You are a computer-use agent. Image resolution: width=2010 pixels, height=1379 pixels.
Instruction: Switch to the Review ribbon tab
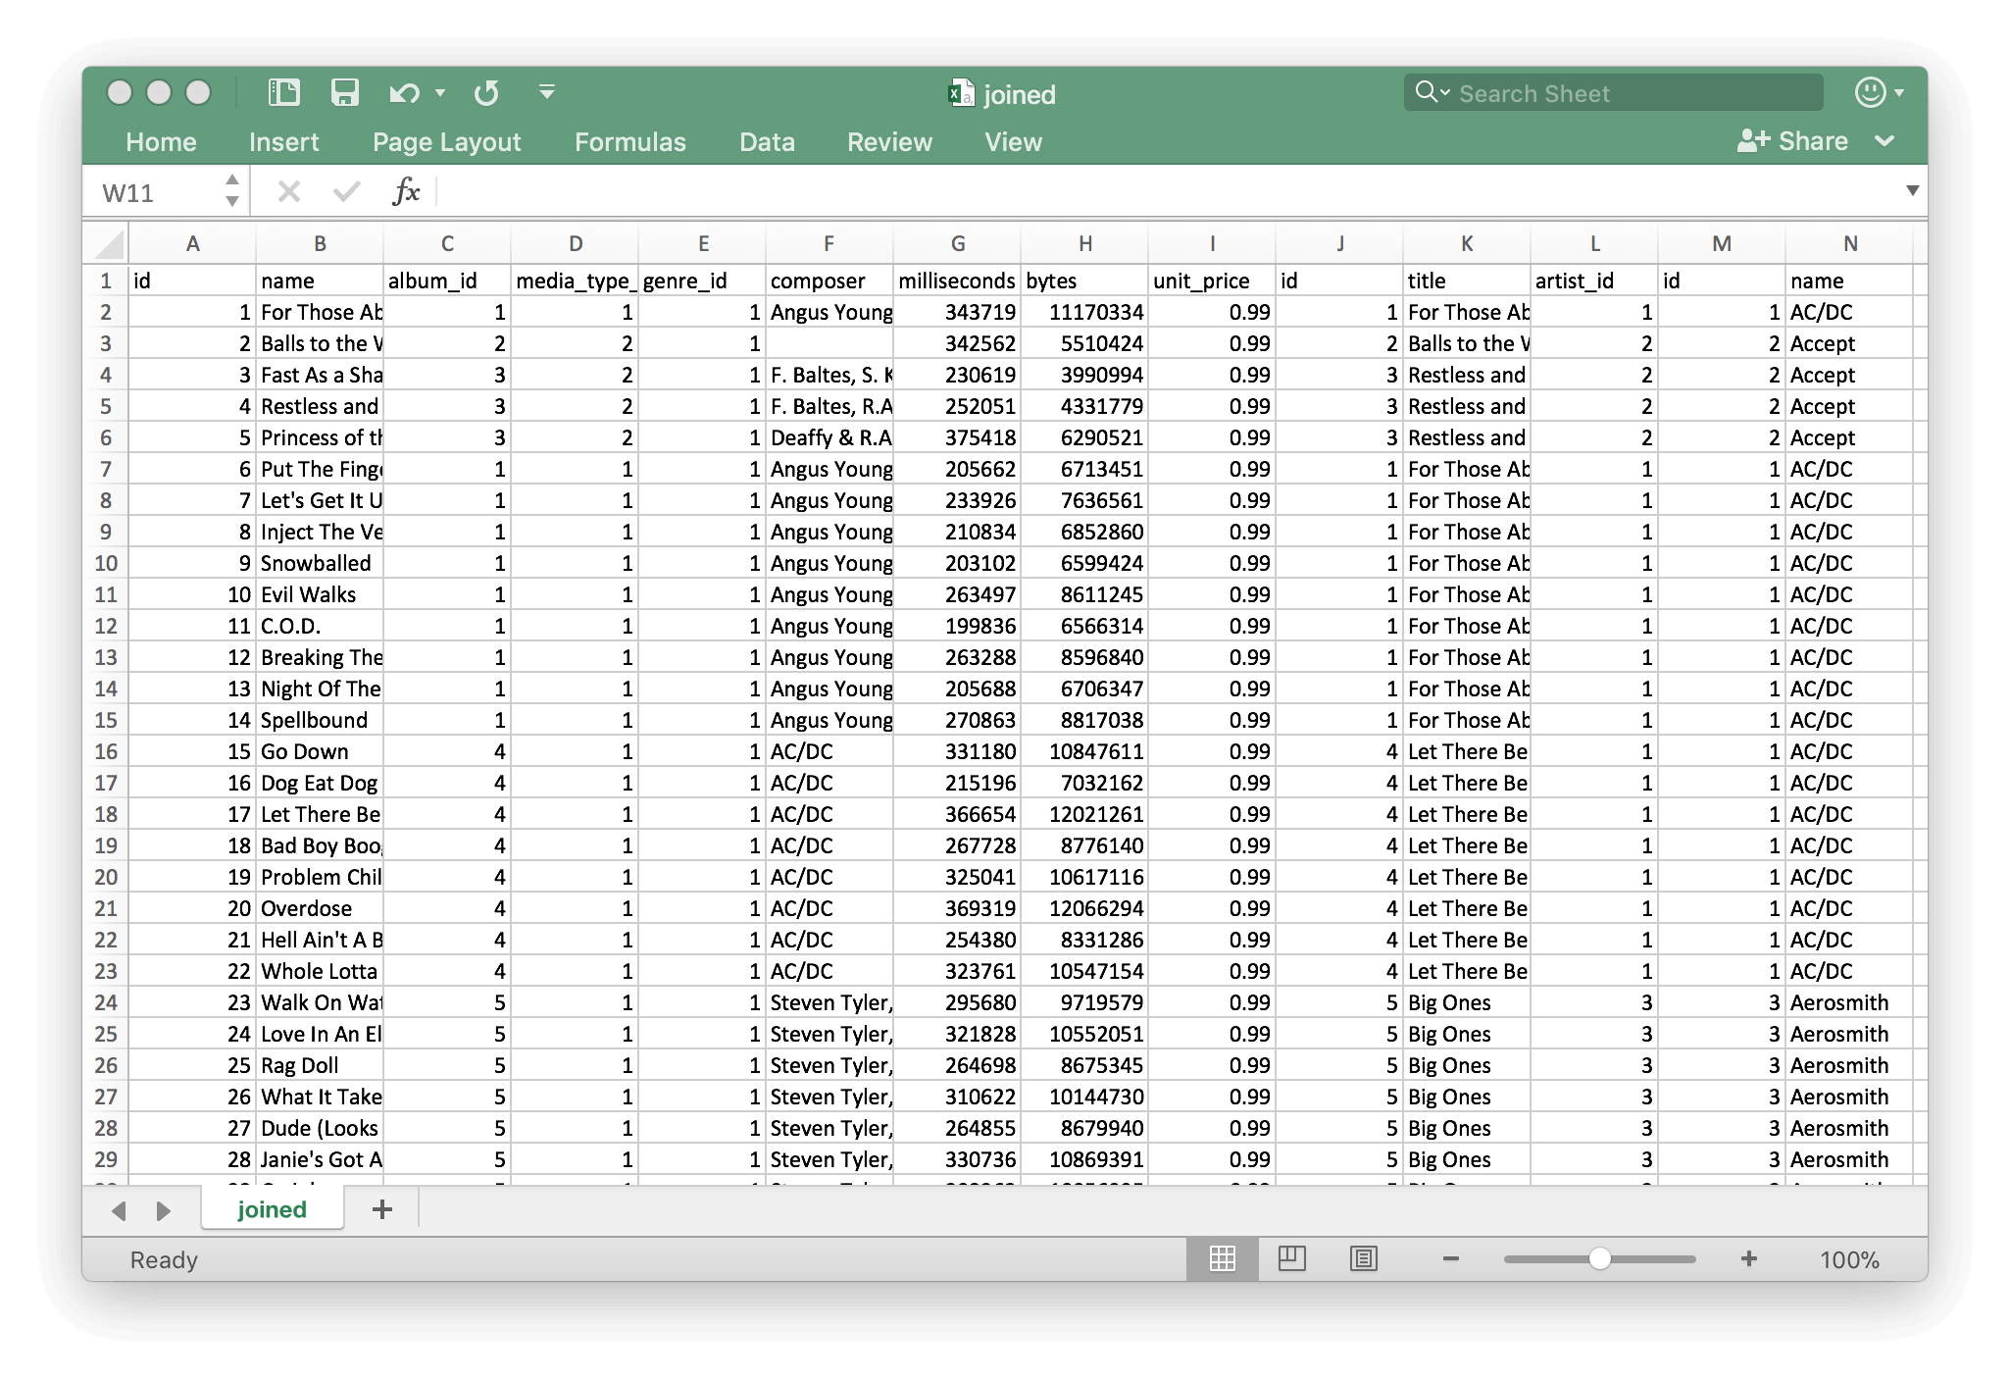[888, 142]
